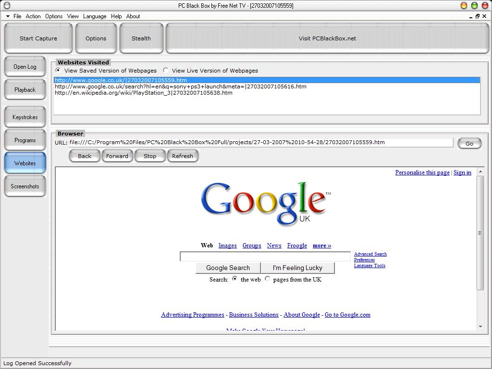The width and height of the screenshot is (492, 369).
Task: Click the large Options toolbar button
Action: [x=96, y=38]
